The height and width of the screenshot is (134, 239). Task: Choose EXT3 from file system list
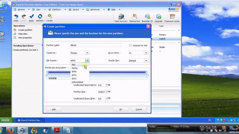click(80, 79)
